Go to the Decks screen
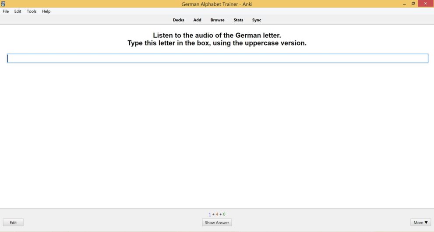The width and height of the screenshot is (434, 232). coord(178,20)
